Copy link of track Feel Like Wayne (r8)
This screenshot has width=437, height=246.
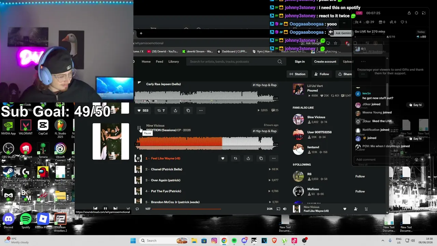[x=261, y=158]
